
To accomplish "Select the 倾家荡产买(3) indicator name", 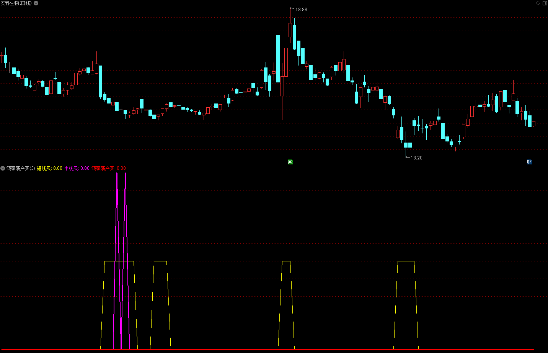I will click(21, 168).
